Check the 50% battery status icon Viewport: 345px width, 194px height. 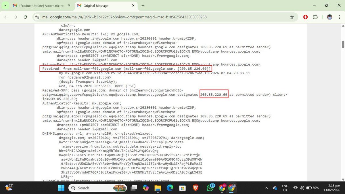pos(313,188)
